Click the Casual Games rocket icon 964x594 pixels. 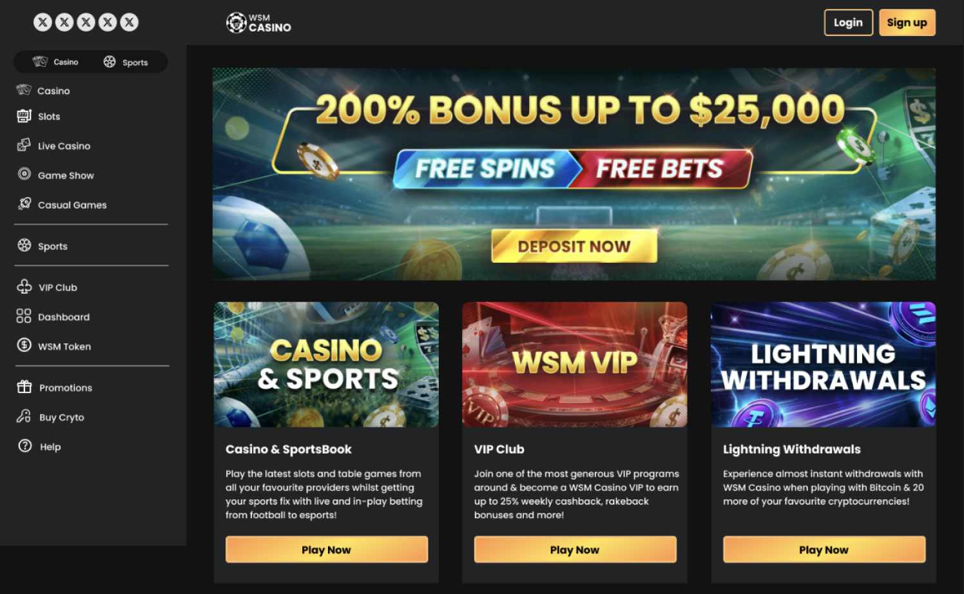[24, 204]
